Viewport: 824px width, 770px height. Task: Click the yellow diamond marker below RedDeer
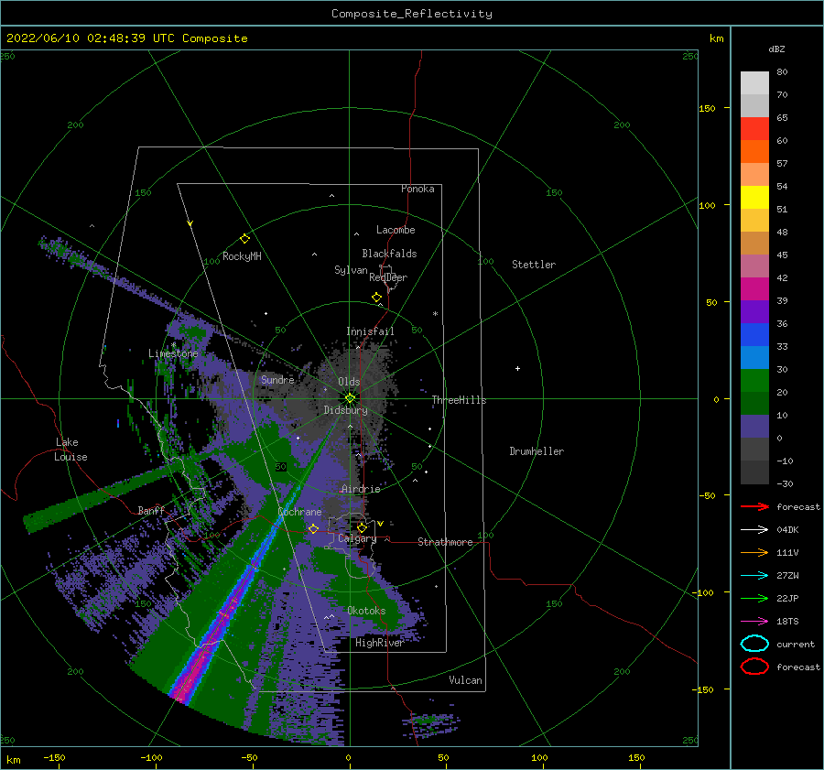click(x=377, y=298)
